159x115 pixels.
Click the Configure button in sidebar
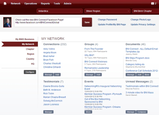[x=30, y=72]
